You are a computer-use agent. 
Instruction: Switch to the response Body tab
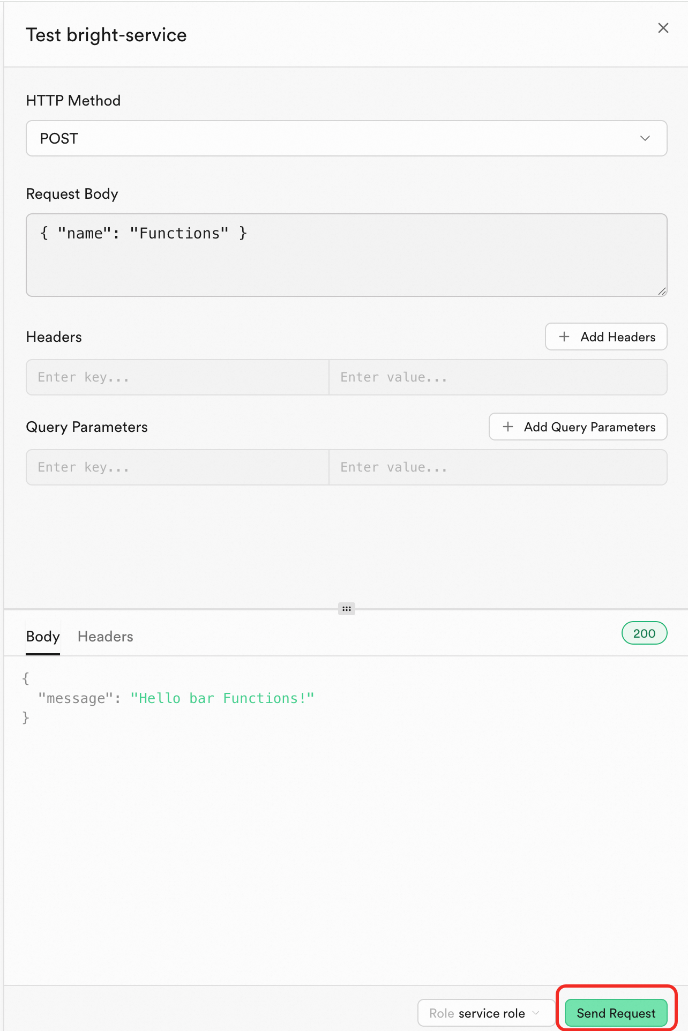click(x=43, y=637)
